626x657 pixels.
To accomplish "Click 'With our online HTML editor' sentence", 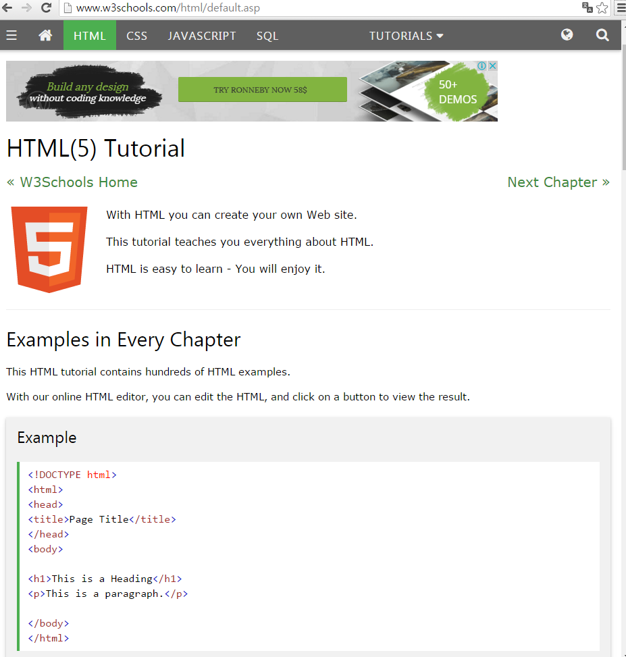I will [x=238, y=397].
